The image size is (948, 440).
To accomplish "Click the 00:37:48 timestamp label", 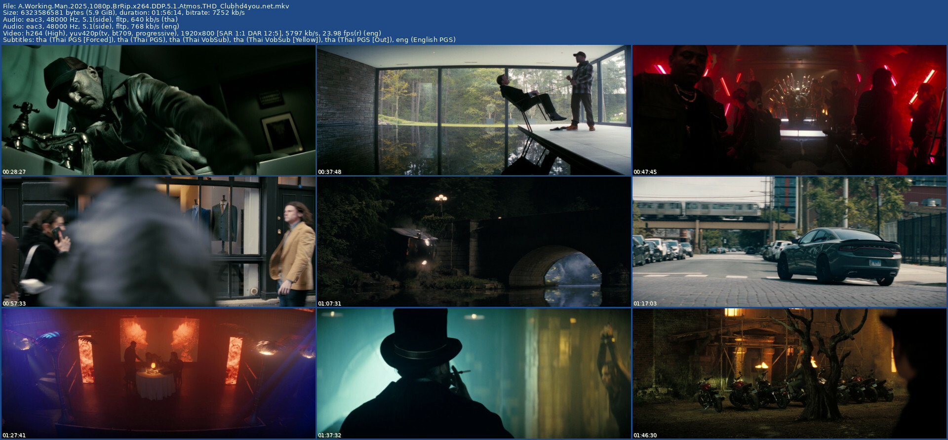I will click(330, 172).
